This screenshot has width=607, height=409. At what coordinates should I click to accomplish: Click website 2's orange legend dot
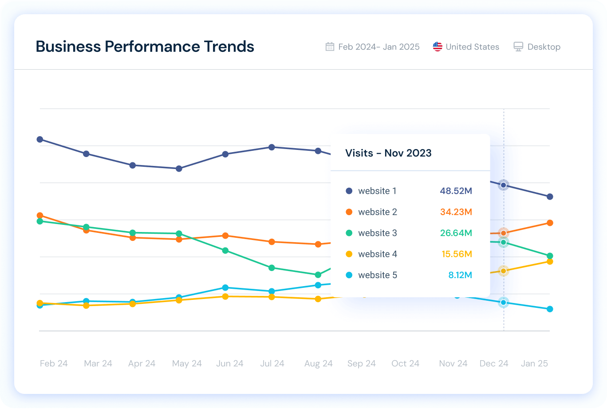[x=349, y=212]
